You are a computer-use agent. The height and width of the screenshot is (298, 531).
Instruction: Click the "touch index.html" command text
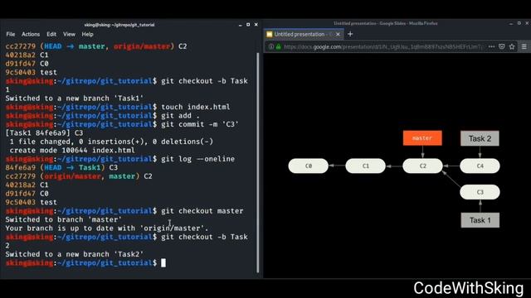(196, 107)
